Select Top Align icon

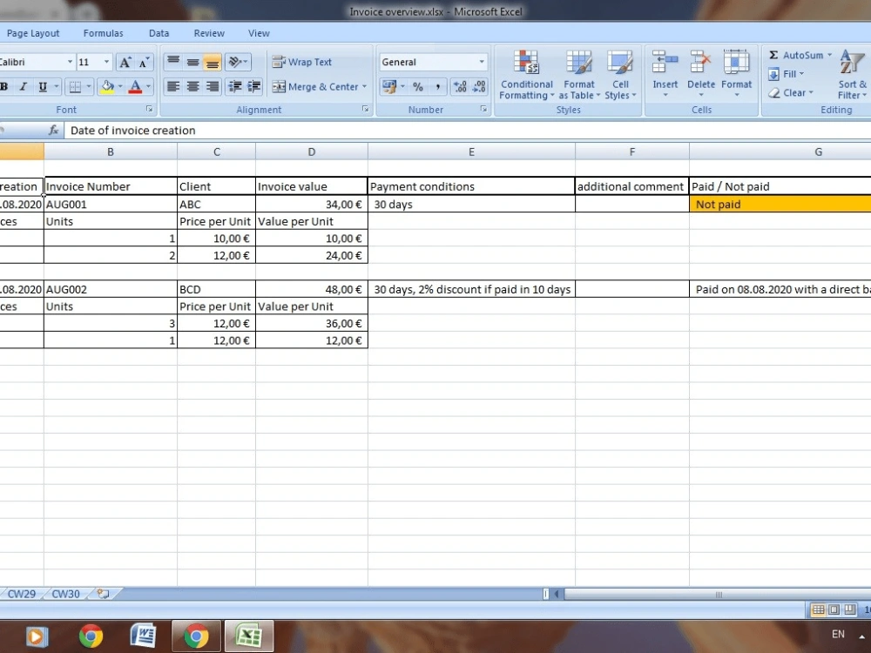(173, 62)
